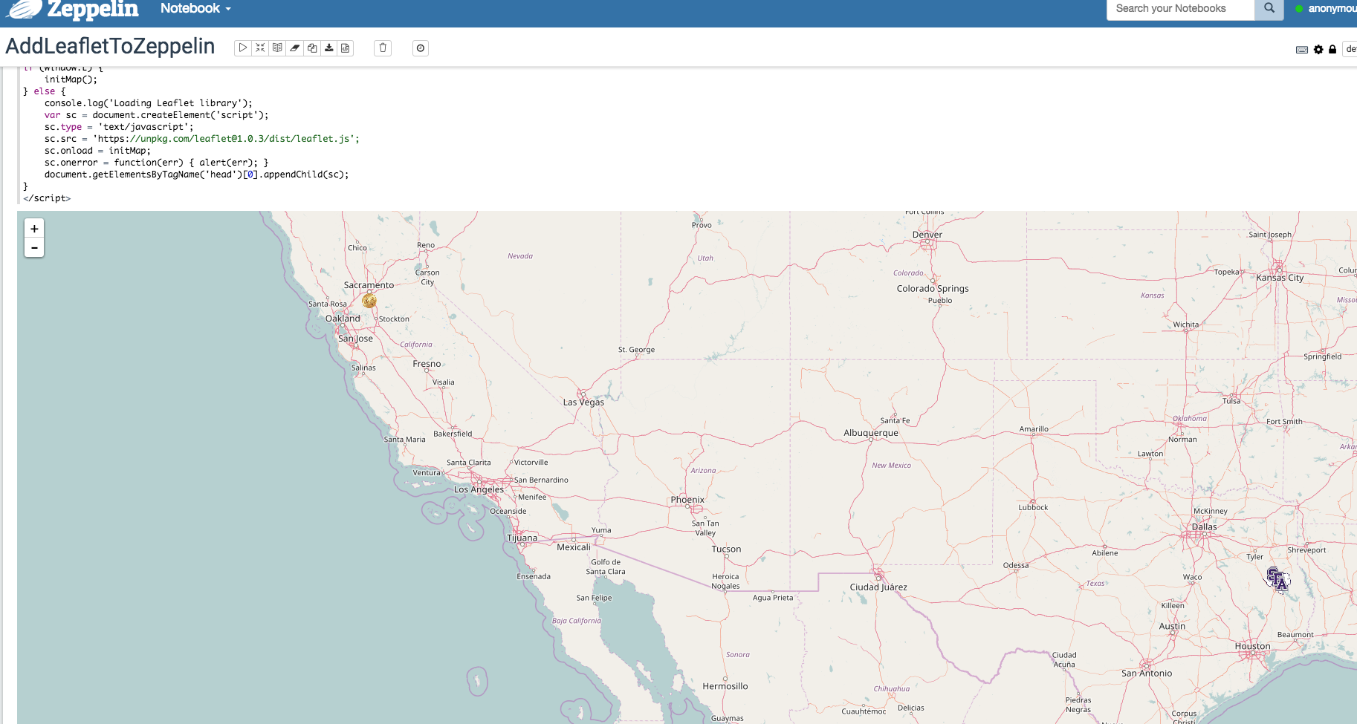Open interpreter bindings with the gear icon
This screenshot has height=724, width=1357.
coord(1318,49)
